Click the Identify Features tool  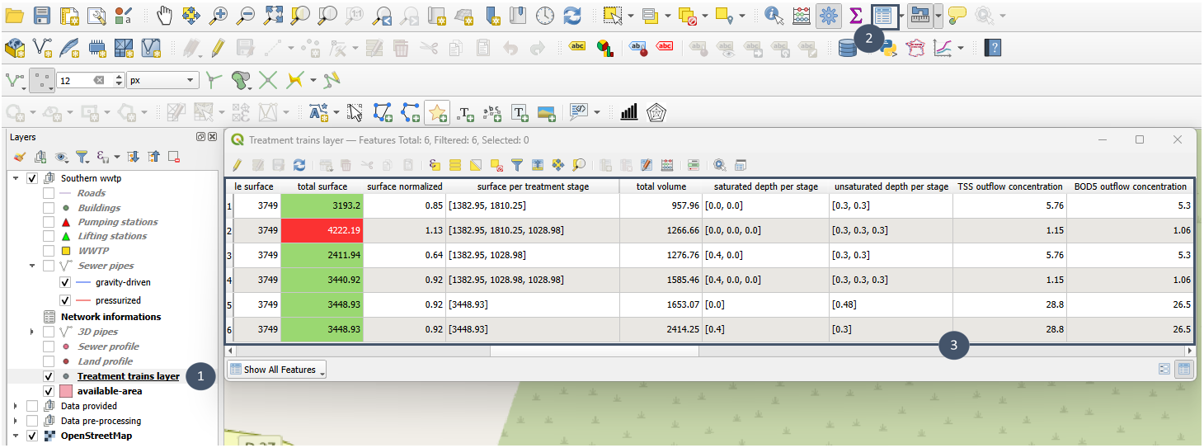point(773,15)
